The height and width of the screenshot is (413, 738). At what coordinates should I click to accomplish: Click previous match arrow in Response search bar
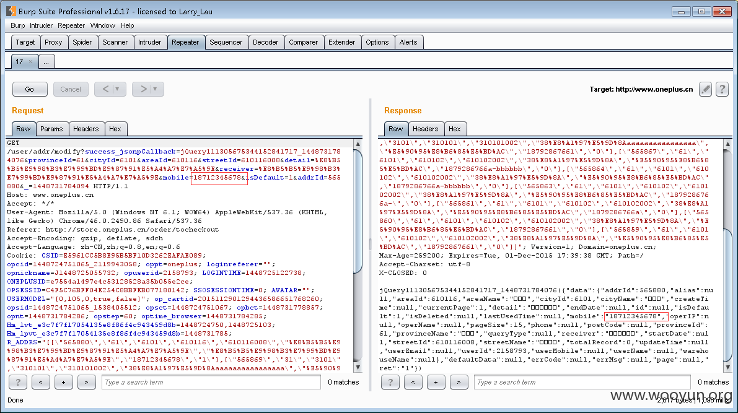(413, 382)
